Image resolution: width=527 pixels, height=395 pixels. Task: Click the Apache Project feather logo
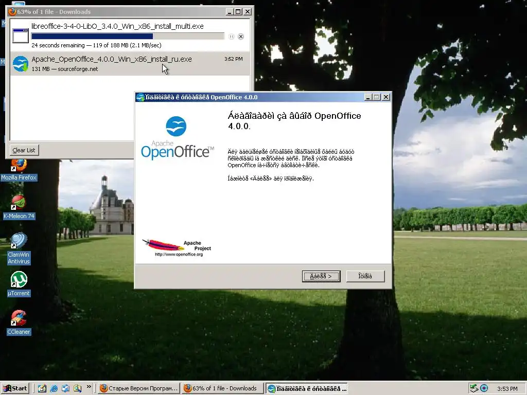tap(177, 248)
